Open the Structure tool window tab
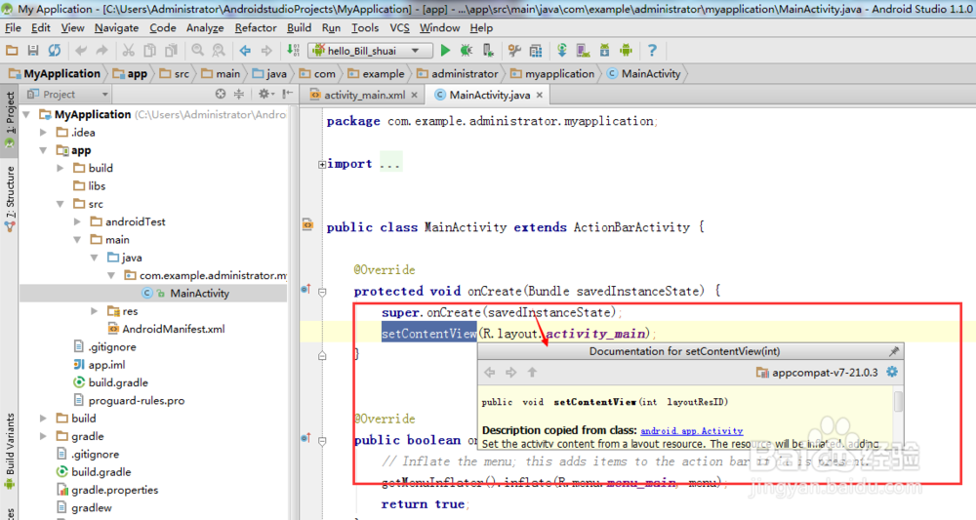Viewport: 976px width, 520px height. click(x=10, y=199)
